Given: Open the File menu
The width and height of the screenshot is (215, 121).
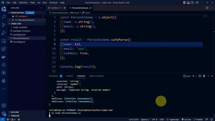Looking at the screenshot, I should coord(8,3).
